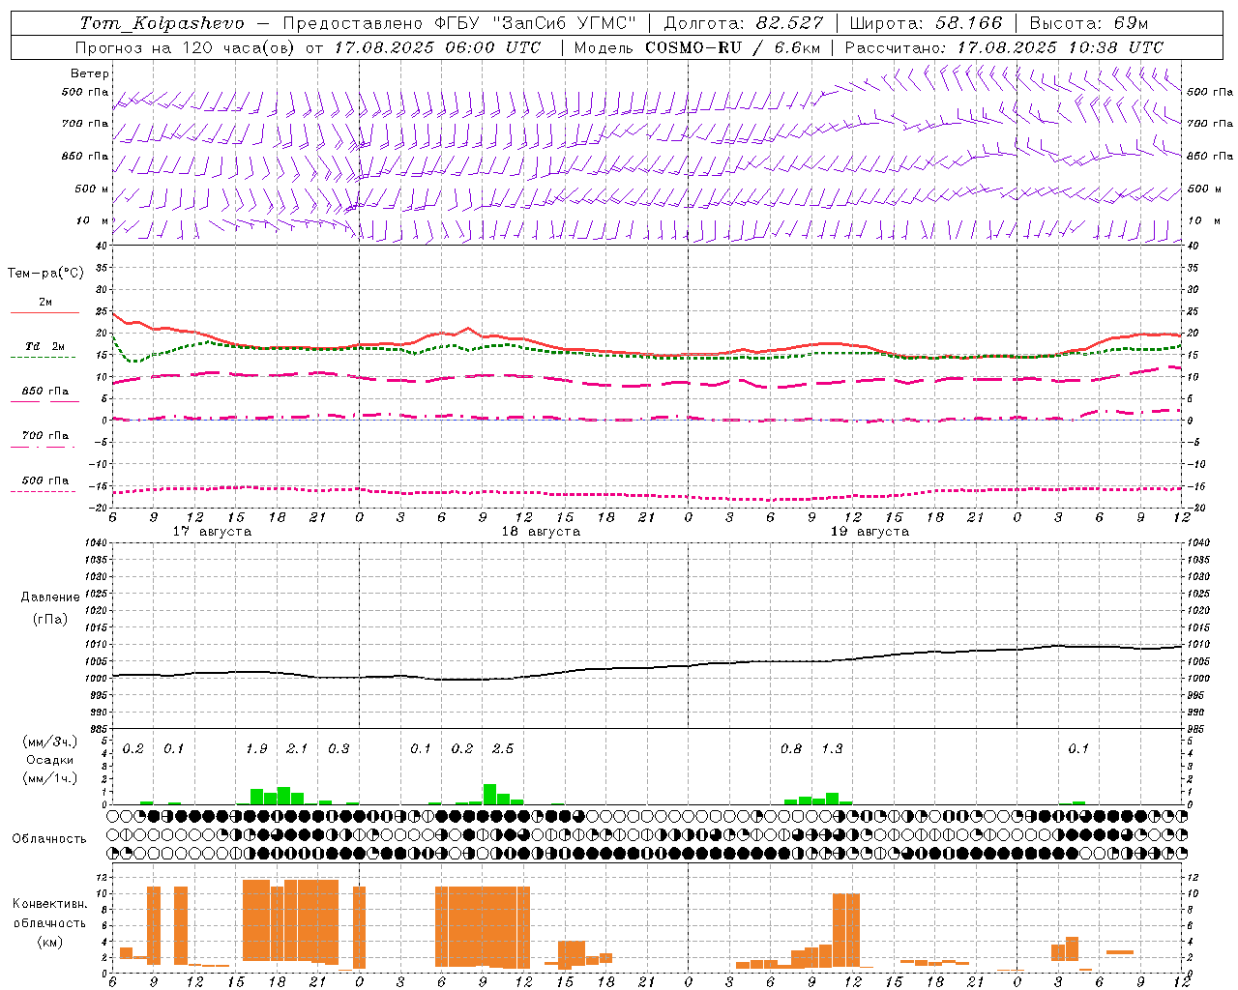1238x990 pixels.
Task: Select the 0.3 precipitation total
Action: click(x=339, y=748)
